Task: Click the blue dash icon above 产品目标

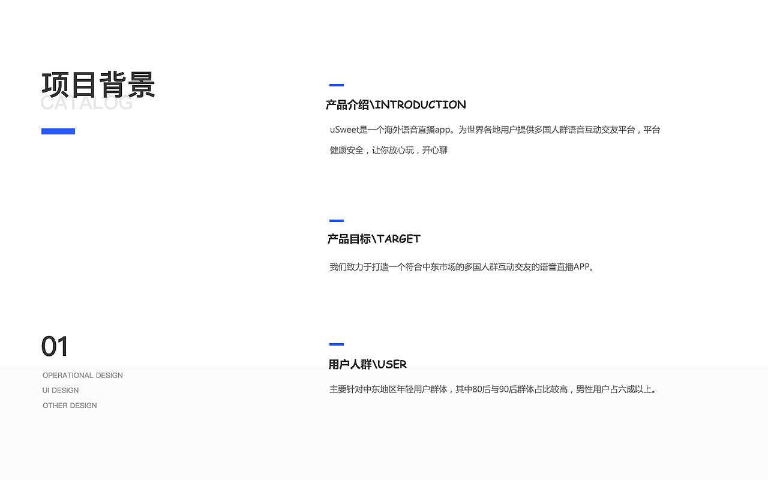Action: pos(336,220)
